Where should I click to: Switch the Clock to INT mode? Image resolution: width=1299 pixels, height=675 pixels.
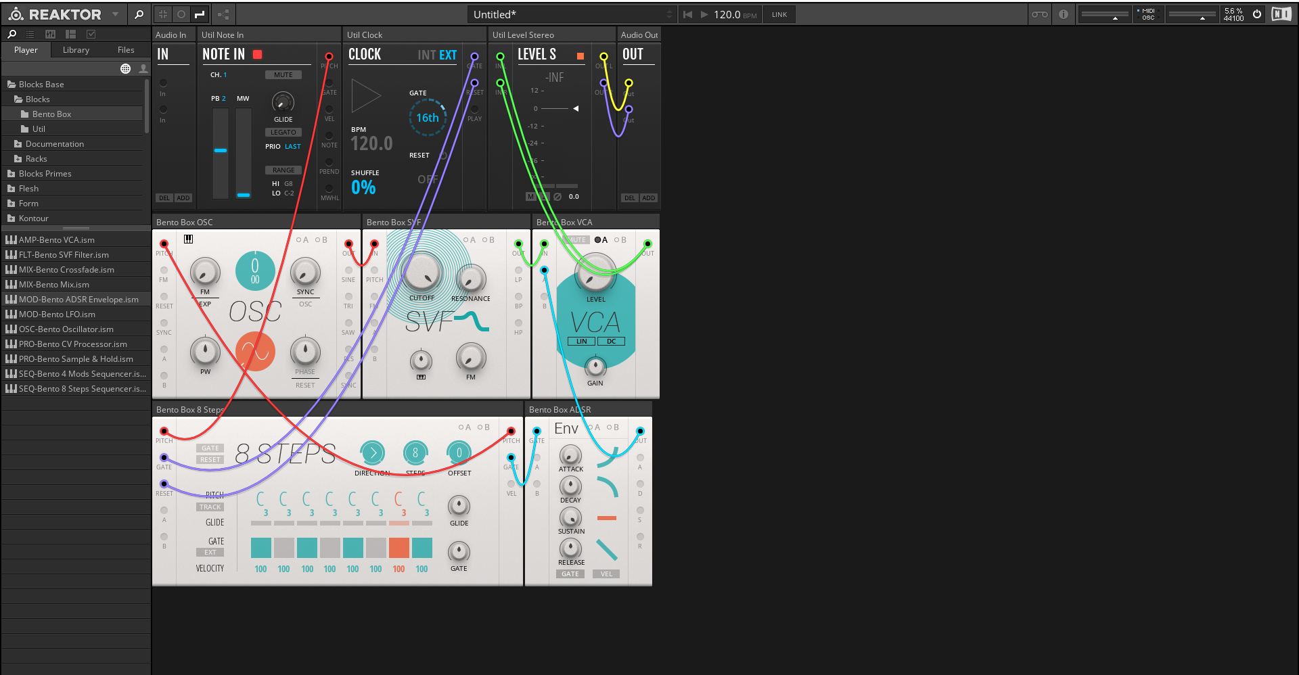(x=426, y=55)
